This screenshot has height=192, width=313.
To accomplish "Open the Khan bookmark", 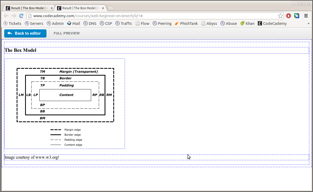I will [x=247, y=24].
